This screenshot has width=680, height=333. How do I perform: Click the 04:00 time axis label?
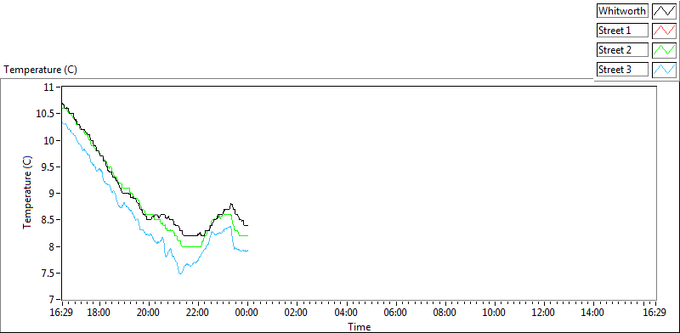[347, 313]
